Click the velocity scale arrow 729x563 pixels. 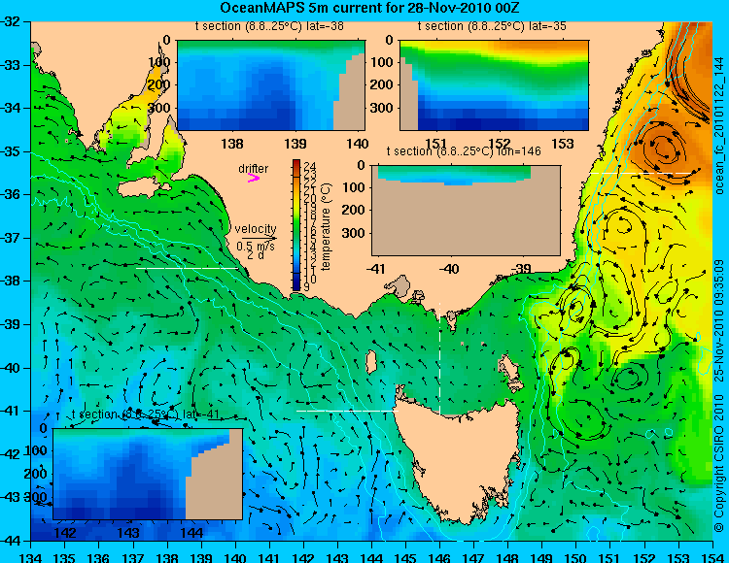[x=259, y=239]
